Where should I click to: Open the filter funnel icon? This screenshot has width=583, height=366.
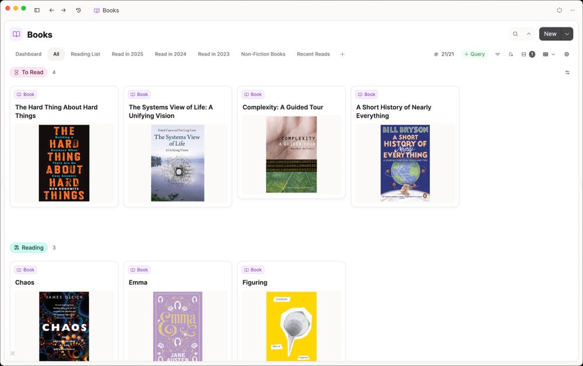click(x=497, y=54)
